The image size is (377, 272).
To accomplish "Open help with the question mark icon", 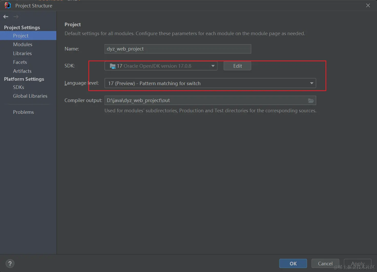I will coord(10,264).
